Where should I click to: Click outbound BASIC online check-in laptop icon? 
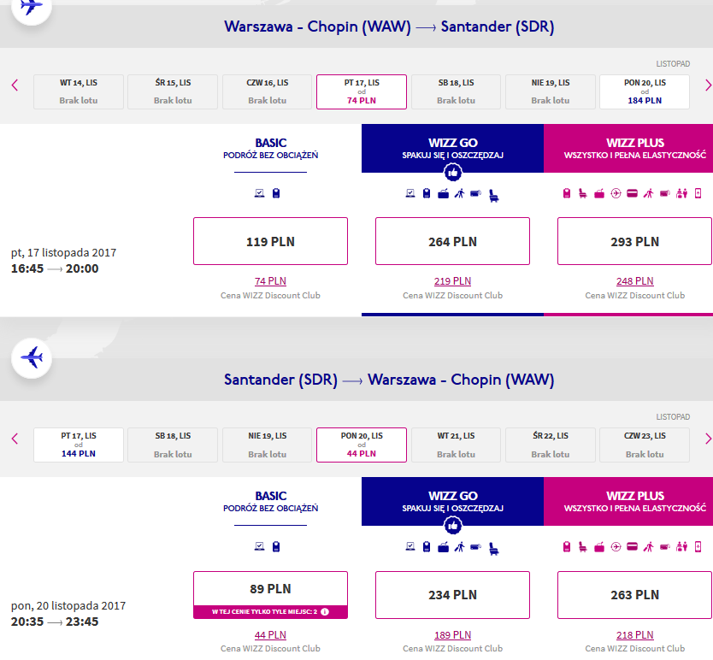(259, 193)
